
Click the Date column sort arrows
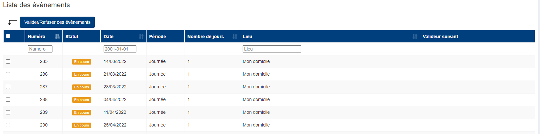click(141, 37)
